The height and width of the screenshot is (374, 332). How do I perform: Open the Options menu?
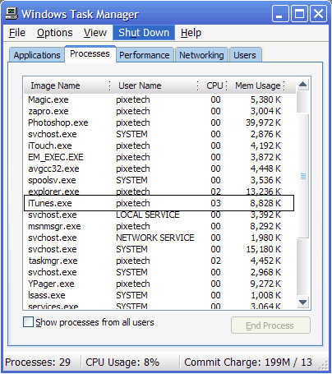(x=55, y=33)
